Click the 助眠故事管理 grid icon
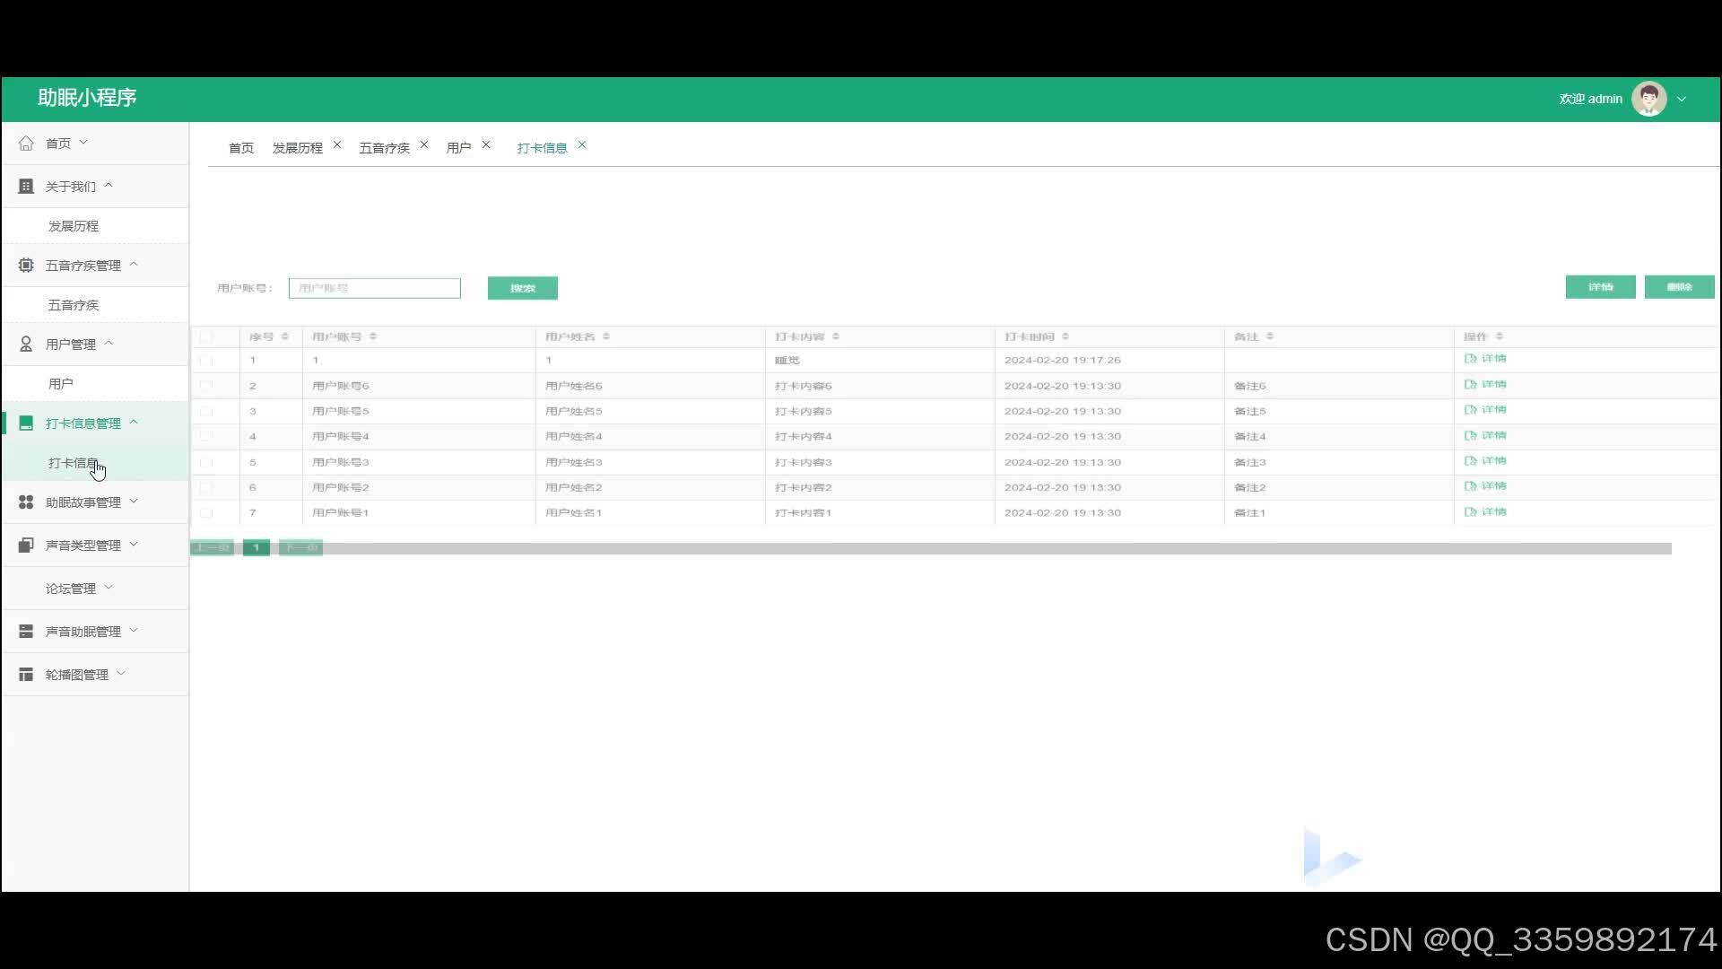This screenshot has width=1722, height=969. coord(26,502)
